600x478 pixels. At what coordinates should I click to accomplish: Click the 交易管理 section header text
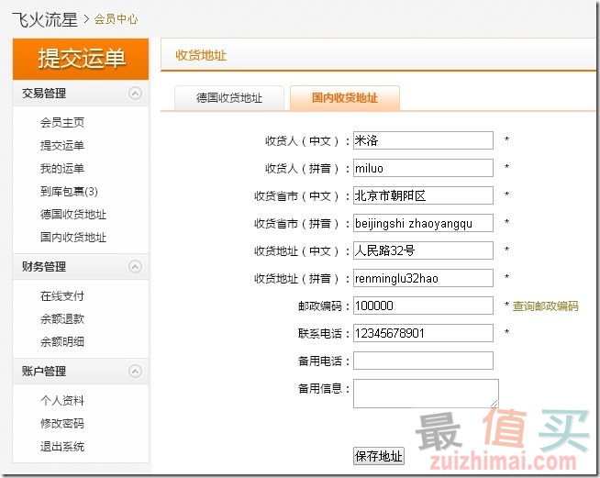pyautogui.click(x=44, y=93)
